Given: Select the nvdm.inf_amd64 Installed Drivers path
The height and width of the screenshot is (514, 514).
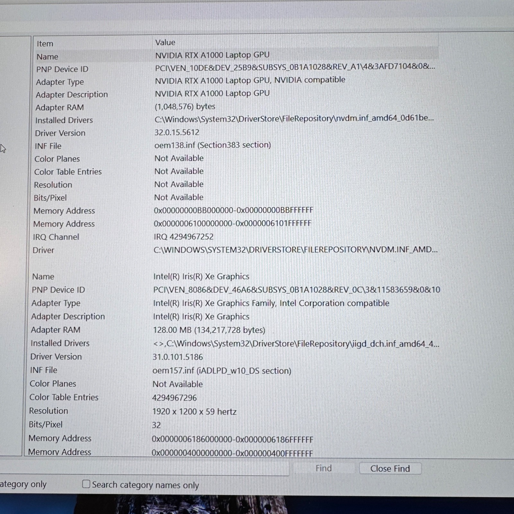Looking at the screenshot, I should (294, 119).
